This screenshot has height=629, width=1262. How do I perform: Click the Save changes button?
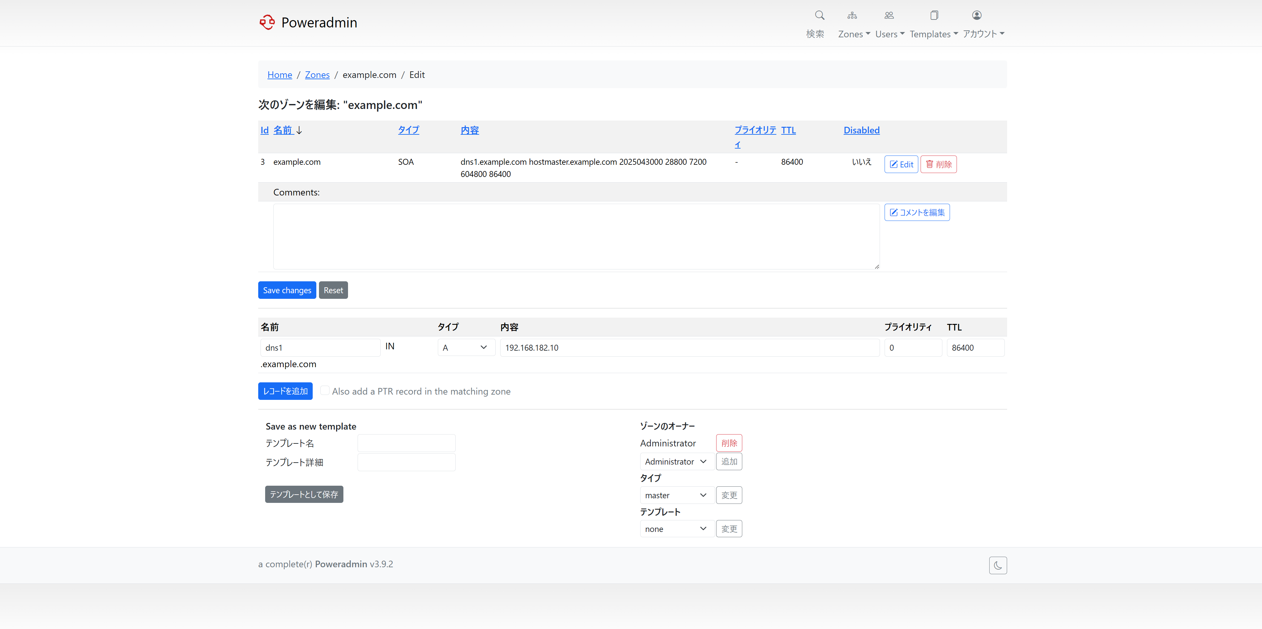pyautogui.click(x=287, y=290)
